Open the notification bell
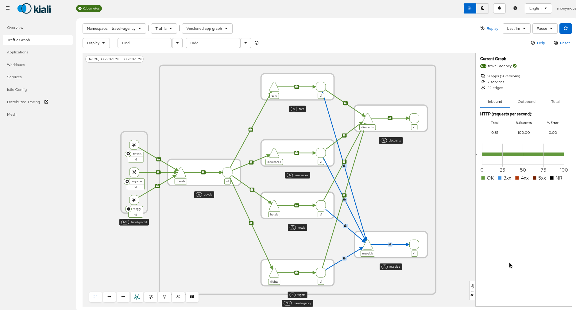 pyautogui.click(x=499, y=8)
